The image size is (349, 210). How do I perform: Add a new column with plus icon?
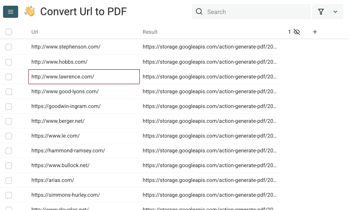(x=315, y=32)
